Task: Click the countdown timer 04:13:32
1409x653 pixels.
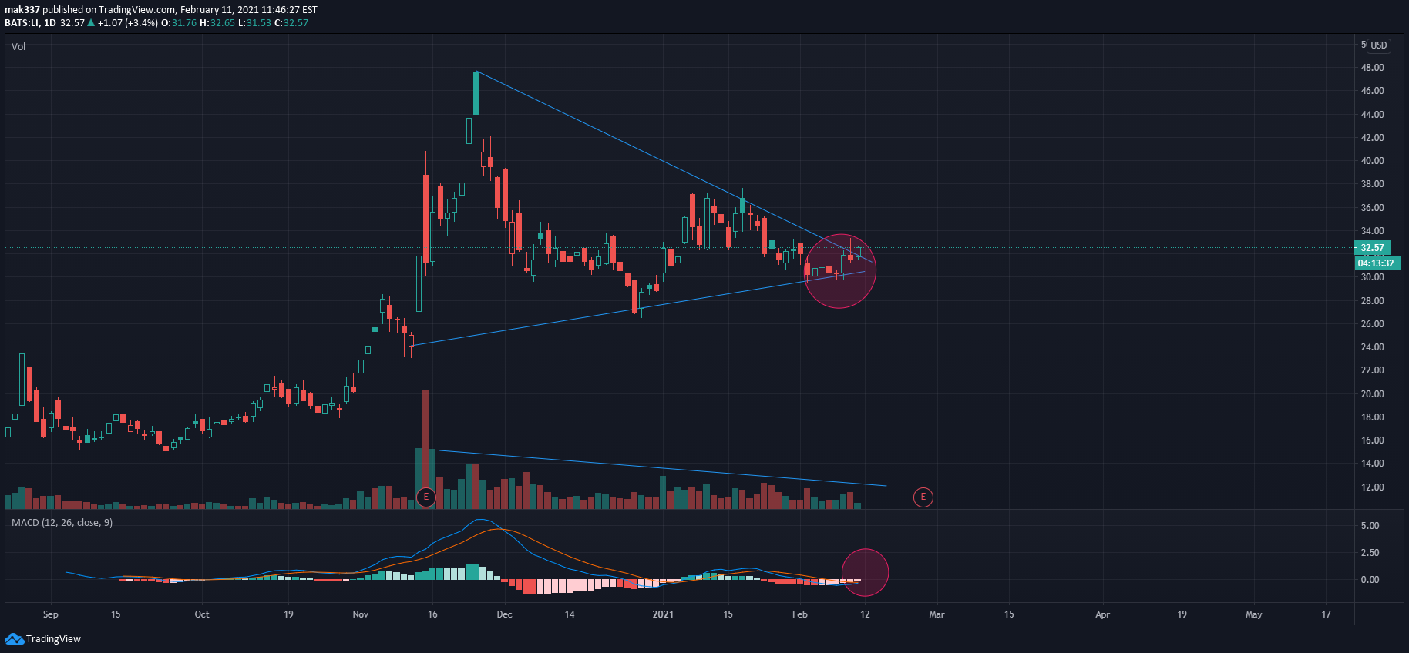Action: [x=1377, y=263]
